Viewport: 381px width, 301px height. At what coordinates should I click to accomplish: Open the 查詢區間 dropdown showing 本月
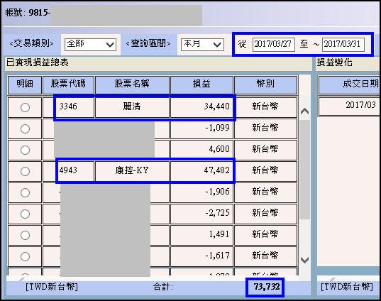coord(202,45)
